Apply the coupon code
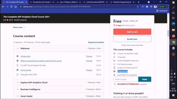The image size is (177, 99). [145, 79]
